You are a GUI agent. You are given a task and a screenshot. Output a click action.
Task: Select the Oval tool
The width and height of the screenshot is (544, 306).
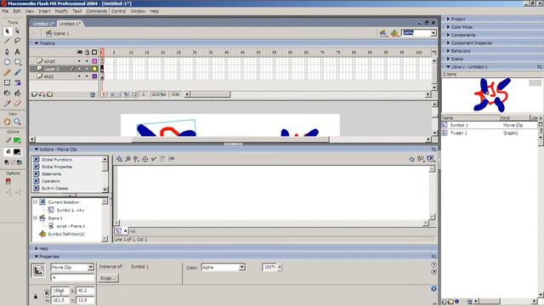pyautogui.click(x=7, y=62)
